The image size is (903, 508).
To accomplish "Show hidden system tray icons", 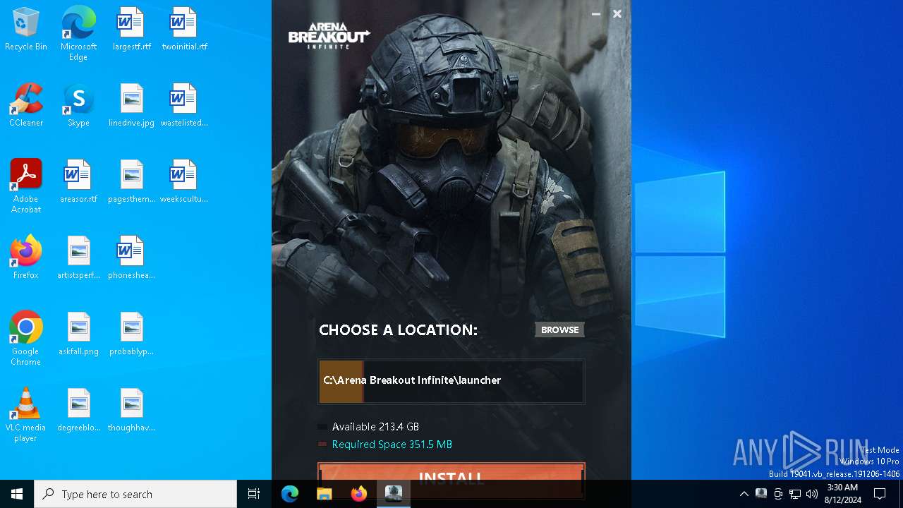I will pyautogui.click(x=744, y=494).
